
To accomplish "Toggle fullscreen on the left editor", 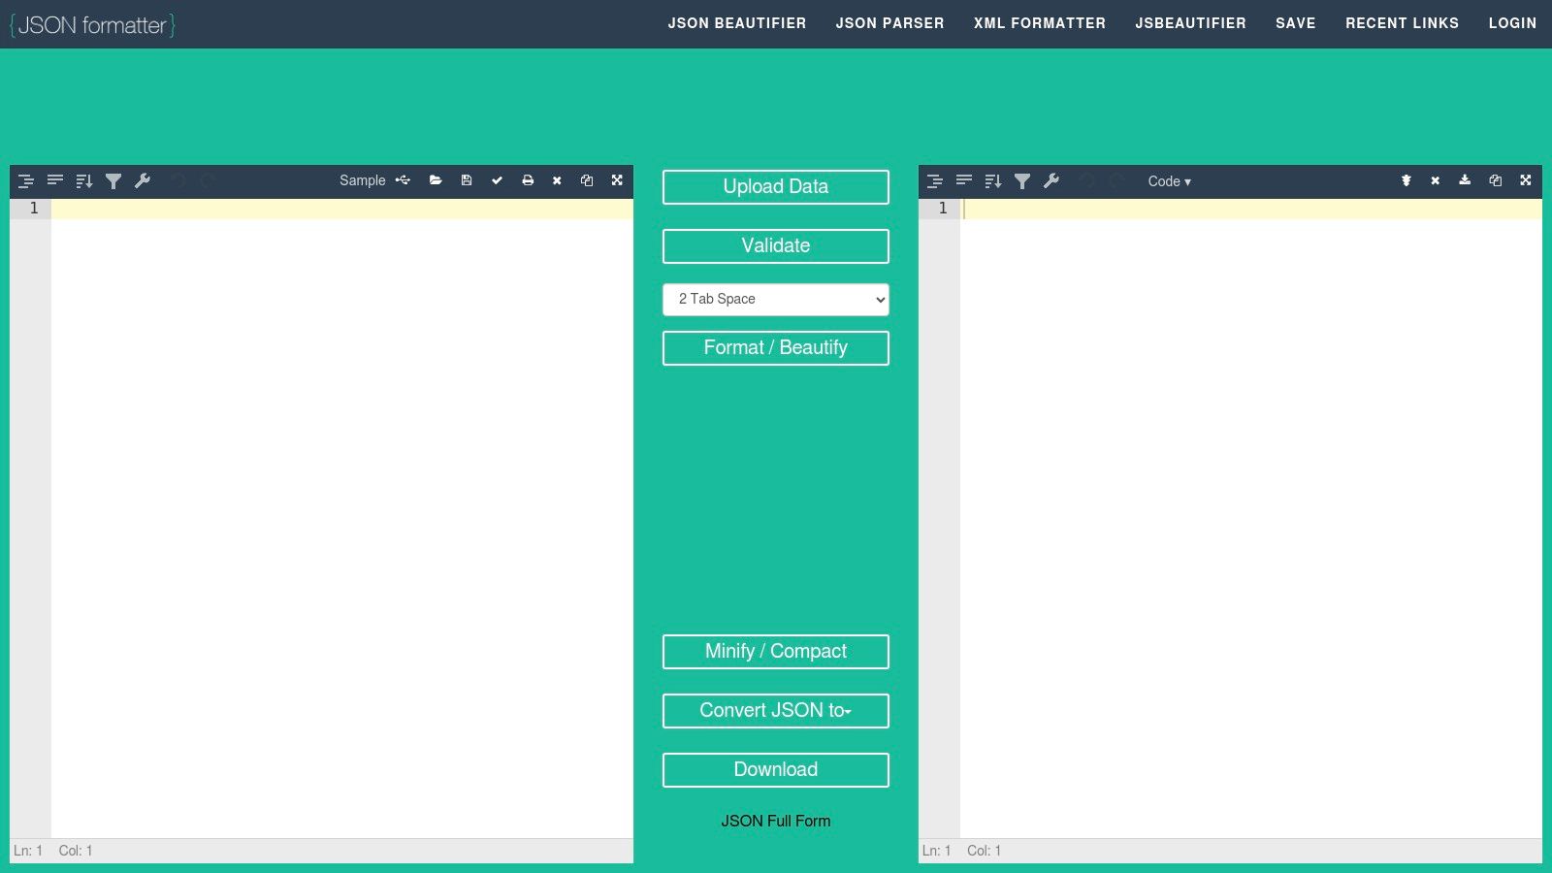I will tap(617, 180).
